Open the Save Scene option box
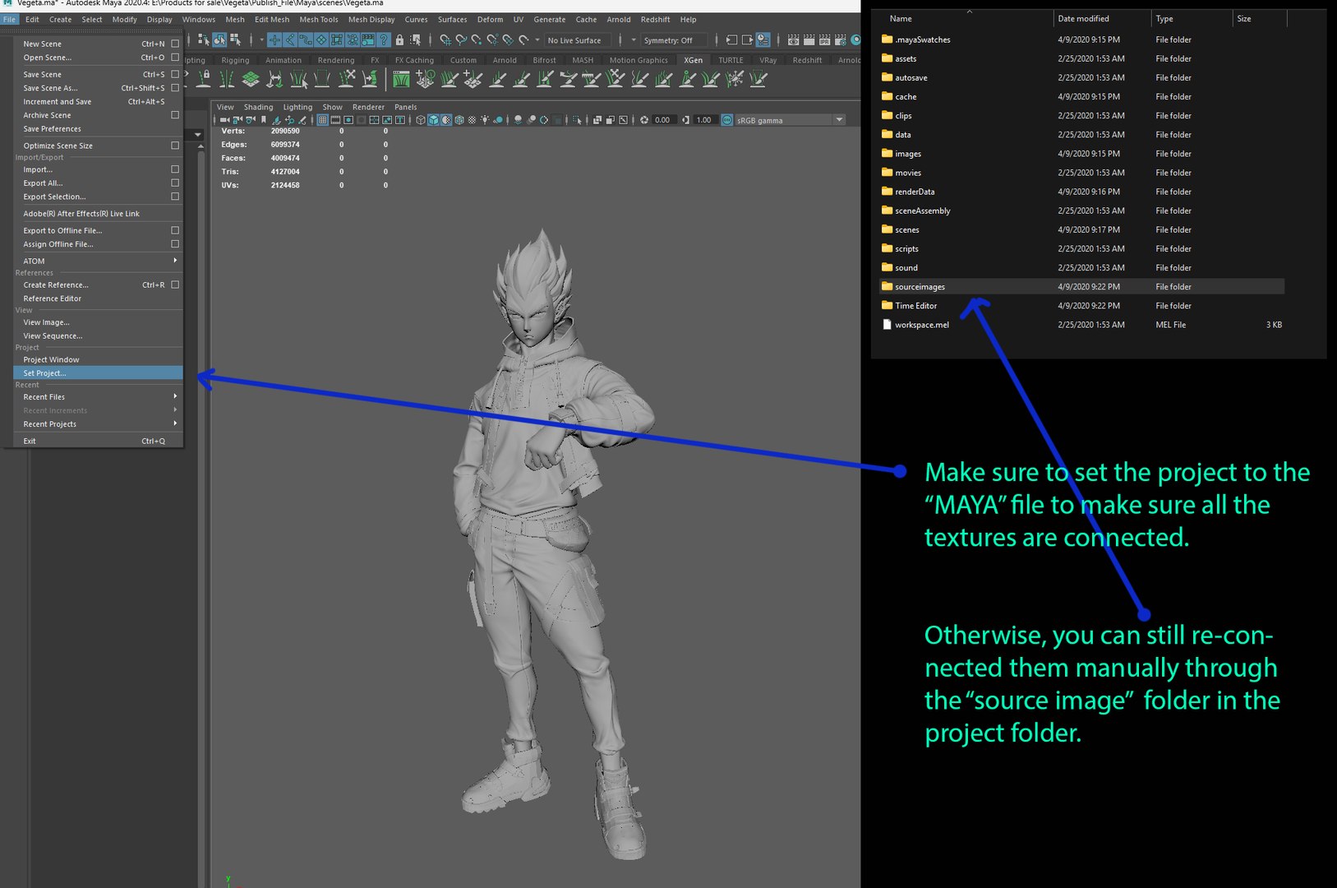 175,74
